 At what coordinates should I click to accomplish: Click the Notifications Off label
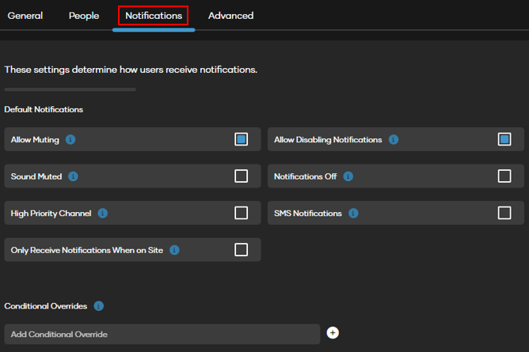coord(306,176)
